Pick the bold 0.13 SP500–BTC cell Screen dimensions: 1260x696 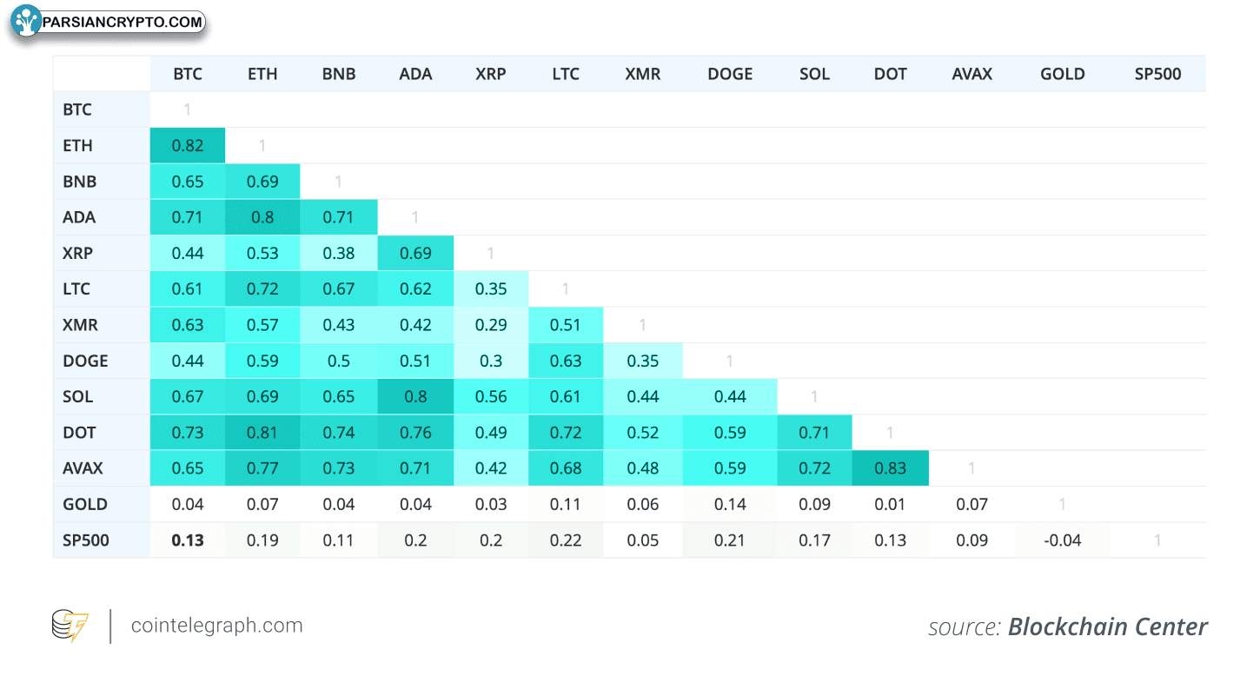coord(188,540)
